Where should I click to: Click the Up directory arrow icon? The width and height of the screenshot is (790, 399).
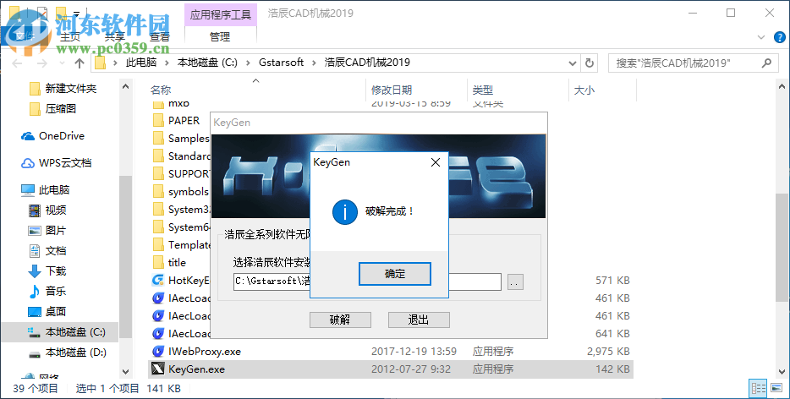pos(80,63)
